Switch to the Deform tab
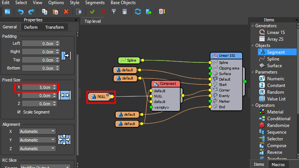This screenshot has width=299, height=168. pyautogui.click(x=31, y=27)
